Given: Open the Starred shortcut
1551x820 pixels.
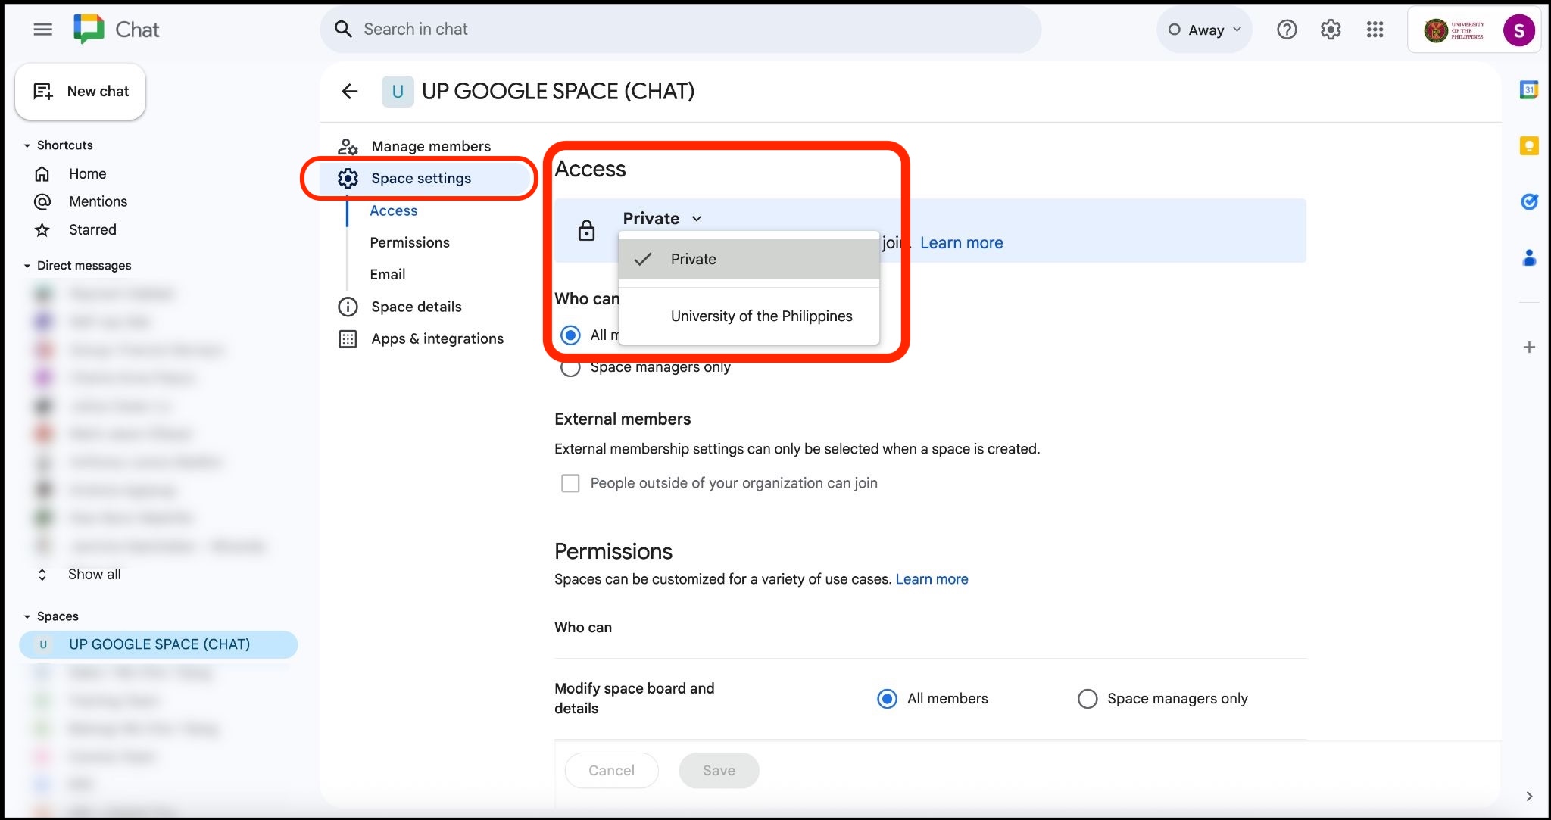Looking at the screenshot, I should 93,229.
